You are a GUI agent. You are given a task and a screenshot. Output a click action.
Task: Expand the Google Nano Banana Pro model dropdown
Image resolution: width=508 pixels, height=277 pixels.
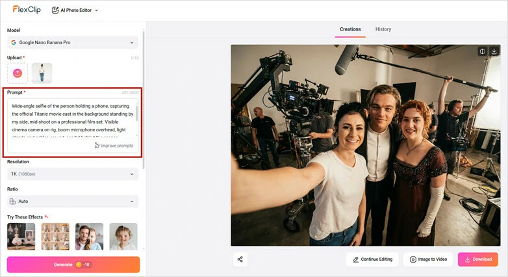pos(73,42)
